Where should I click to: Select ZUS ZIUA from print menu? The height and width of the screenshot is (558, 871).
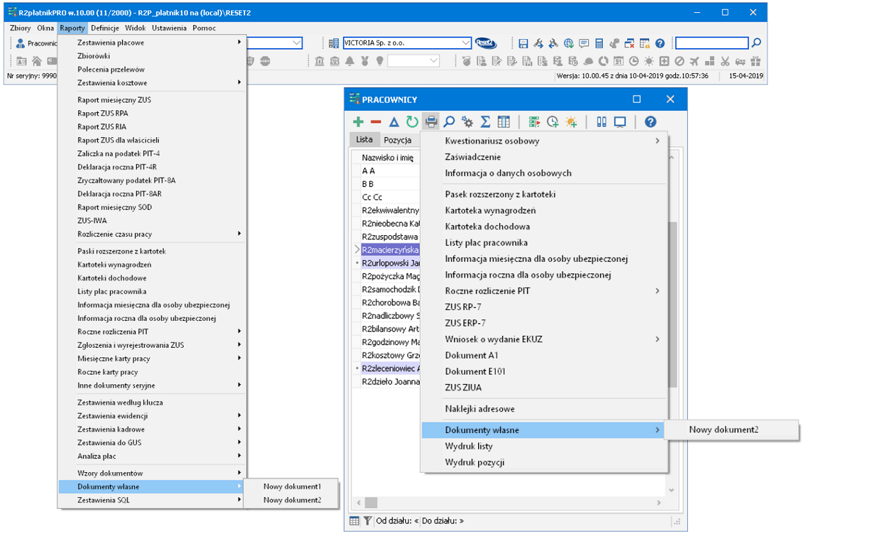pyautogui.click(x=544, y=387)
